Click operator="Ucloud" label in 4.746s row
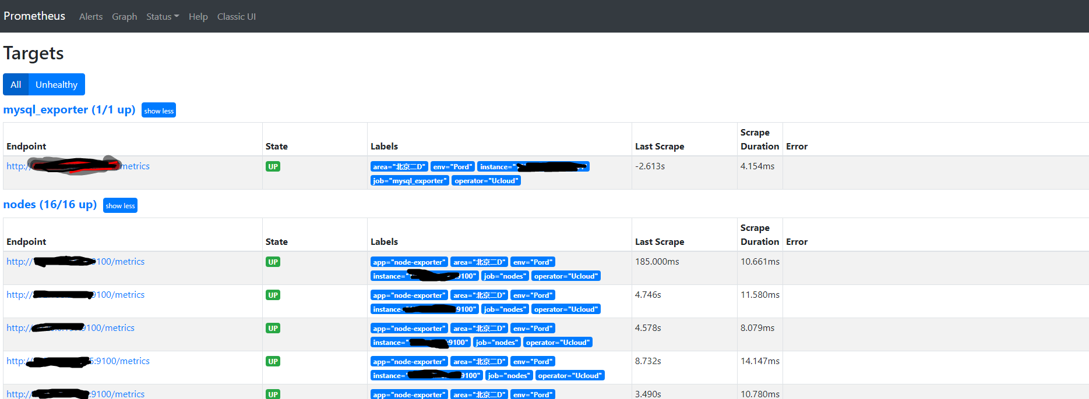 pyautogui.click(x=566, y=309)
